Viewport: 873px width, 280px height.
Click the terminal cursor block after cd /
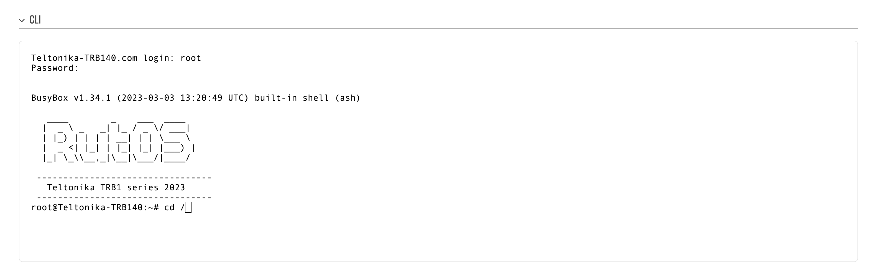click(188, 207)
